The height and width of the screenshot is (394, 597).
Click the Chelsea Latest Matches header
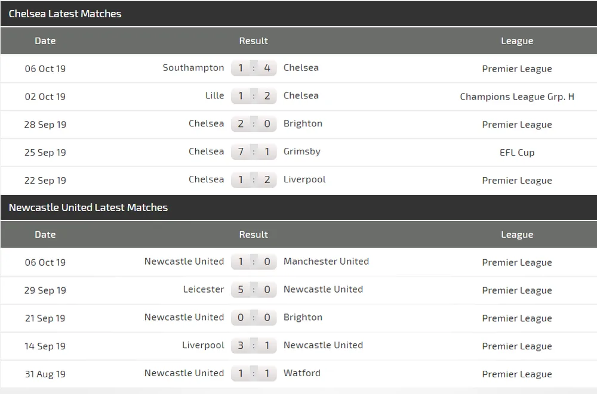point(65,14)
